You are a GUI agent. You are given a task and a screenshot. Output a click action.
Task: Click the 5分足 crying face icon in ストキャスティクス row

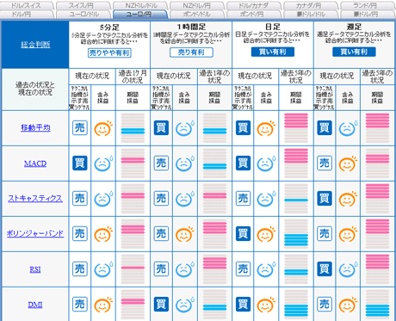(103, 199)
